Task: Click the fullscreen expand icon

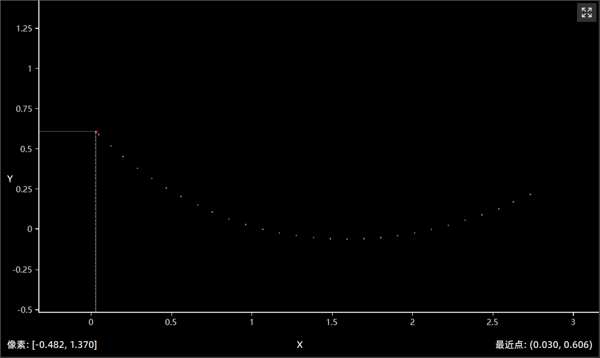Action: click(x=586, y=12)
